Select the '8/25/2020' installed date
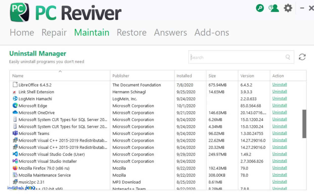314x195 pixels. pos(186,182)
